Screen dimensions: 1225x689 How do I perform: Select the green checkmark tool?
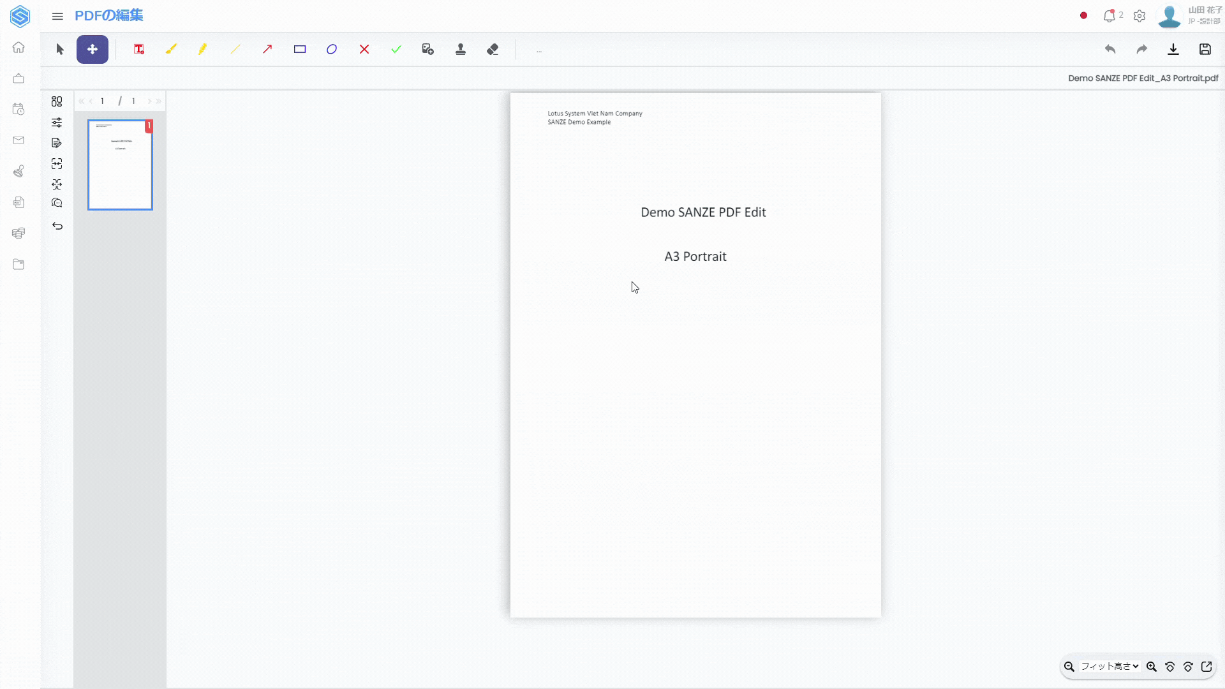coord(396,49)
